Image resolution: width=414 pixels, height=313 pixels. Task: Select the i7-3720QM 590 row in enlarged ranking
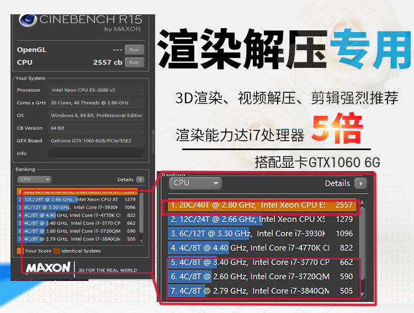coord(262,276)
